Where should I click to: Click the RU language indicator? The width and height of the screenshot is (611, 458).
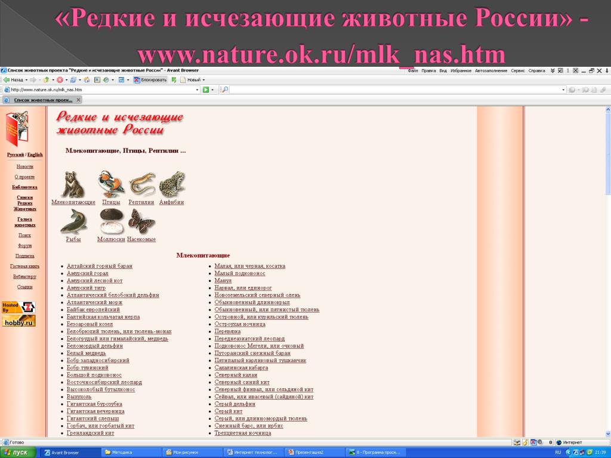click(558, 453)
